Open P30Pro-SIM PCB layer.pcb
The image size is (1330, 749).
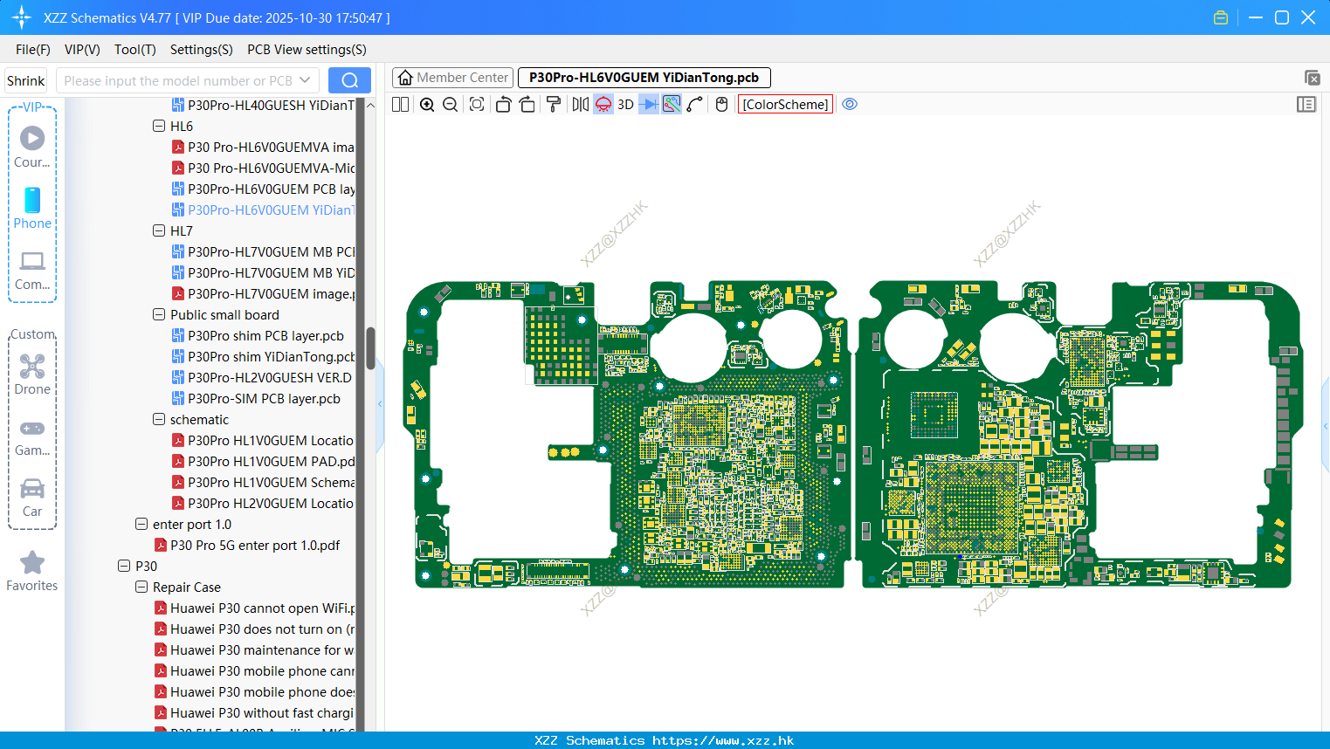(256, 398)
